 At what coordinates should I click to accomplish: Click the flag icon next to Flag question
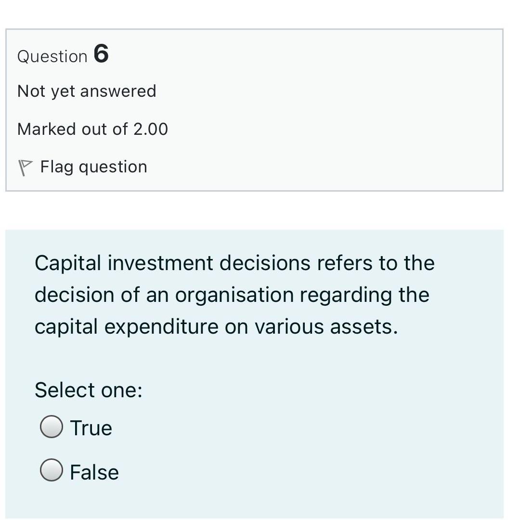tap(24, 167)
